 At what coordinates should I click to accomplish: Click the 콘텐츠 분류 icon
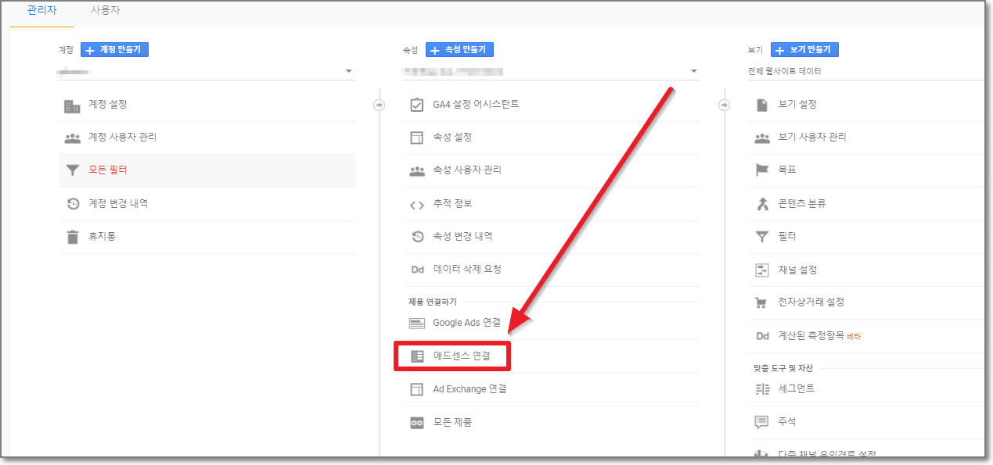click(x=762, y=204)
